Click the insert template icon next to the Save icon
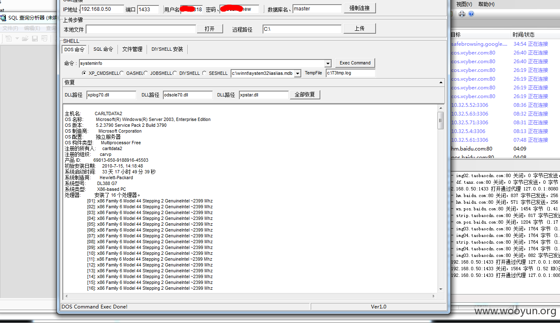The height and width of the screenshot is (323, 560). [x=44, y=39]
